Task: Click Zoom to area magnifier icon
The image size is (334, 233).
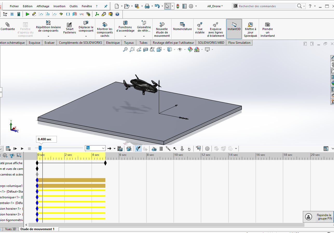Action: pyautogui.click(x=132, y=49)
